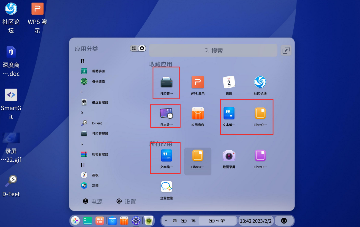The image size is (360, 227).
Task: Select the 录屏…22.gif file on desktop
Action: 11,148
